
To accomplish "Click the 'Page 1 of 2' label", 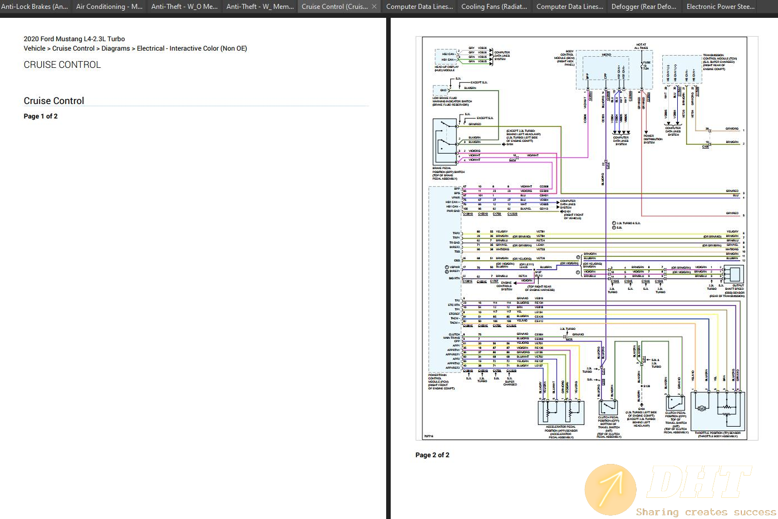I will (41, 116).
